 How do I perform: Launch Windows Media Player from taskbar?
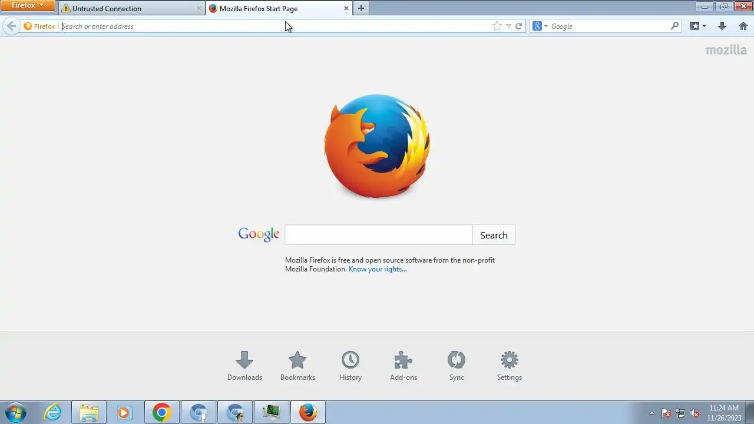(x=125, y=412)
